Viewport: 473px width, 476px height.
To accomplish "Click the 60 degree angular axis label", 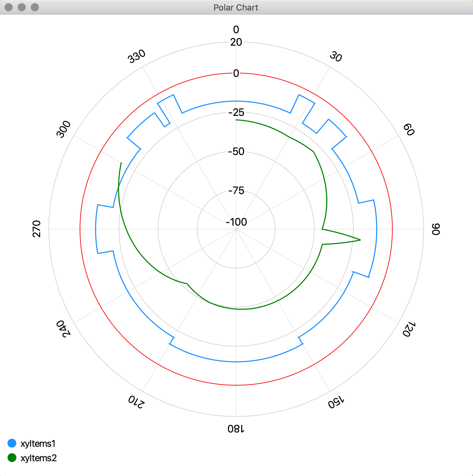I will tap(409, 129).
